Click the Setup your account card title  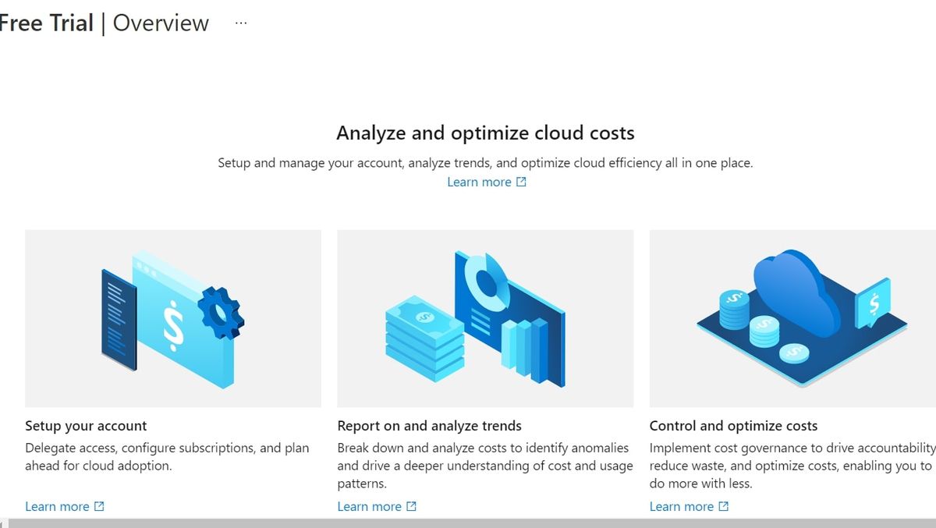pyautogui.click(x=86, y=426)
